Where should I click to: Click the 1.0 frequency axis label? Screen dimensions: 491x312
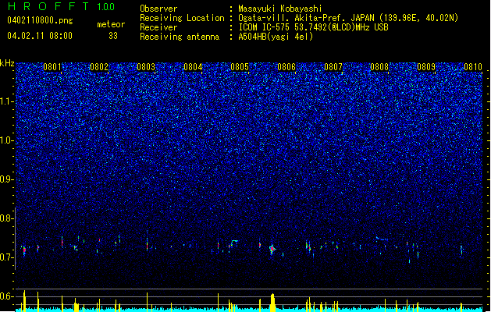pyautogui.click(x=7, y=140)
